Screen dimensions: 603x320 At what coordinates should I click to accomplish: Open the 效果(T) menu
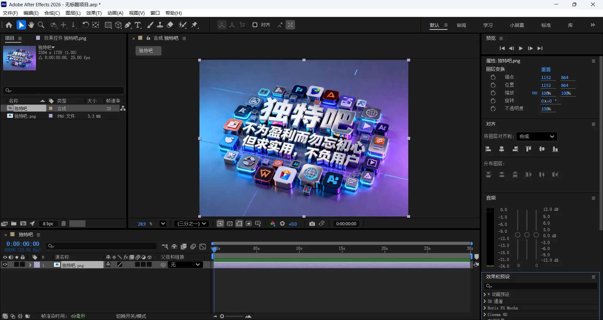point(93,13)
